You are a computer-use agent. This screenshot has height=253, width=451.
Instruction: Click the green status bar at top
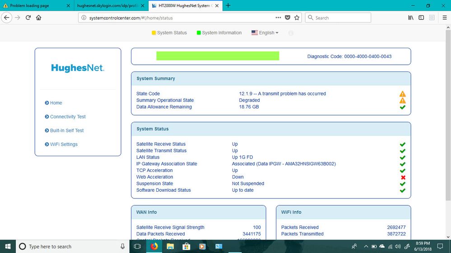tap(218, 56)
